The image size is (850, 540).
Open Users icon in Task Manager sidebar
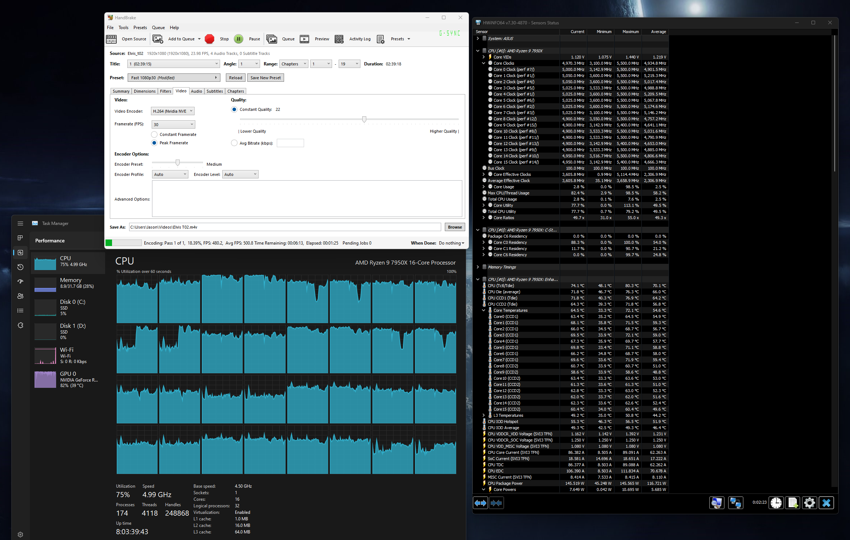tap(20, 296)
